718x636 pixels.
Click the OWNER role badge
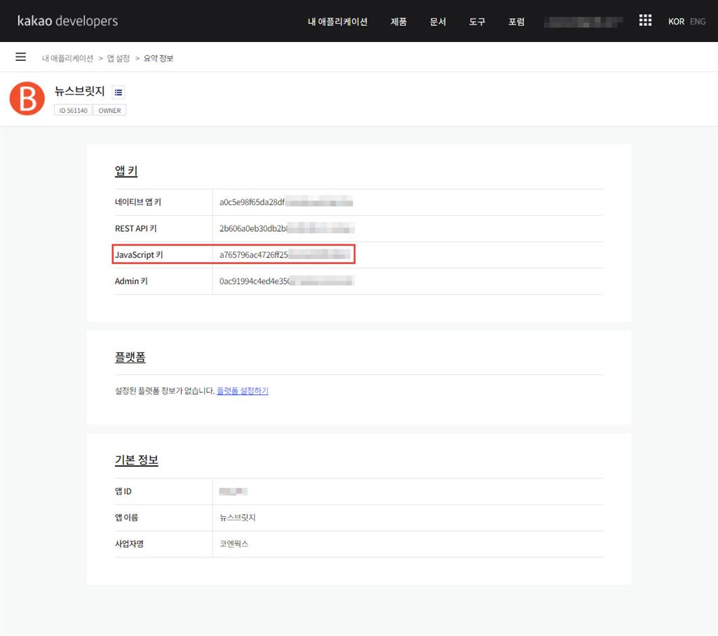tap(109, 110)
